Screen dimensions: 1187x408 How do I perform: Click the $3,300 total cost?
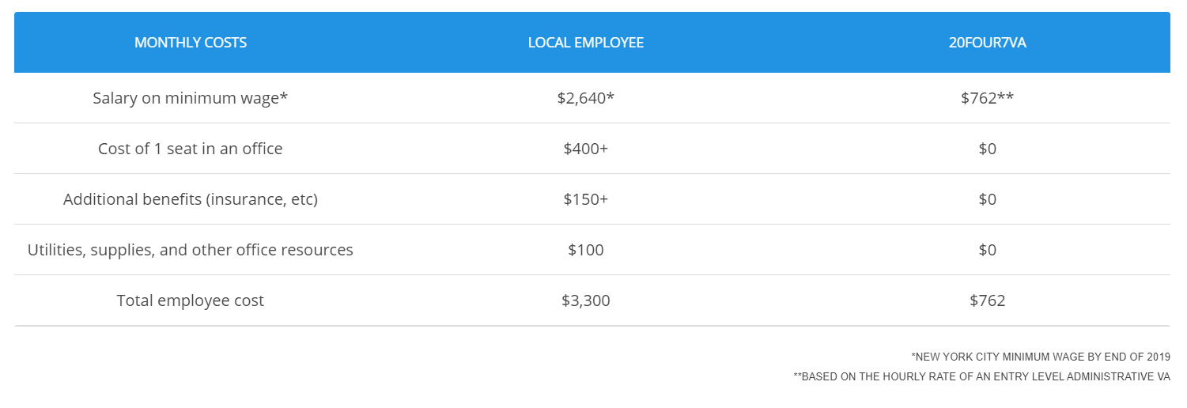586,300
